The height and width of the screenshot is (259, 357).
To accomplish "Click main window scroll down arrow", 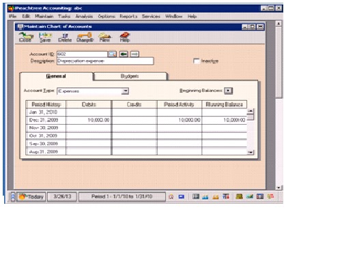I will 279,187.
